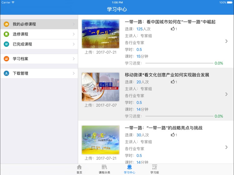234x175 pixels.
Task: Switch to the 学习班 tab label
Action: [154, 173]
